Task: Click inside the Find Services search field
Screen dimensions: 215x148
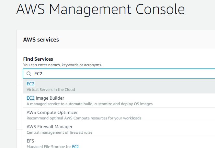Action: tap(119, 74)
